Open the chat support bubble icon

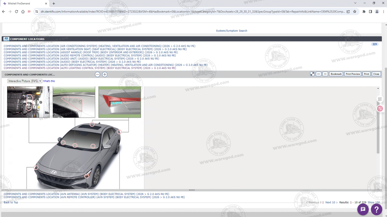coord(363,209)
